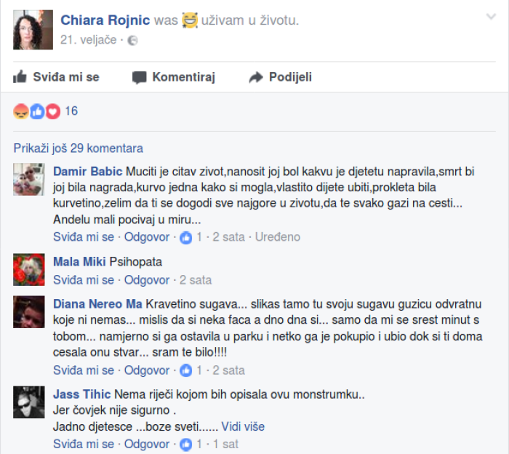Screen dimensions: 509x454
Task: Click the Komentiraj speech bubble icon
Action: [x=140, y=77]
